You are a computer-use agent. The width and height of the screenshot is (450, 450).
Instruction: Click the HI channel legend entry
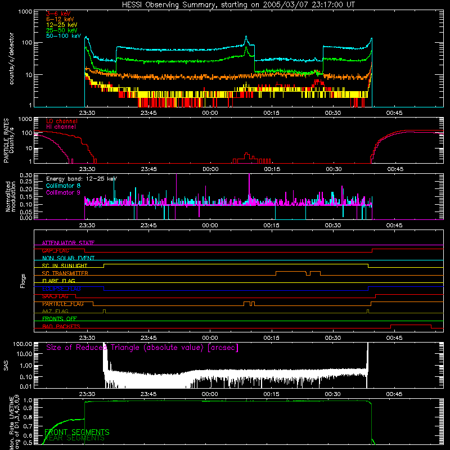(x=61, y=127)
